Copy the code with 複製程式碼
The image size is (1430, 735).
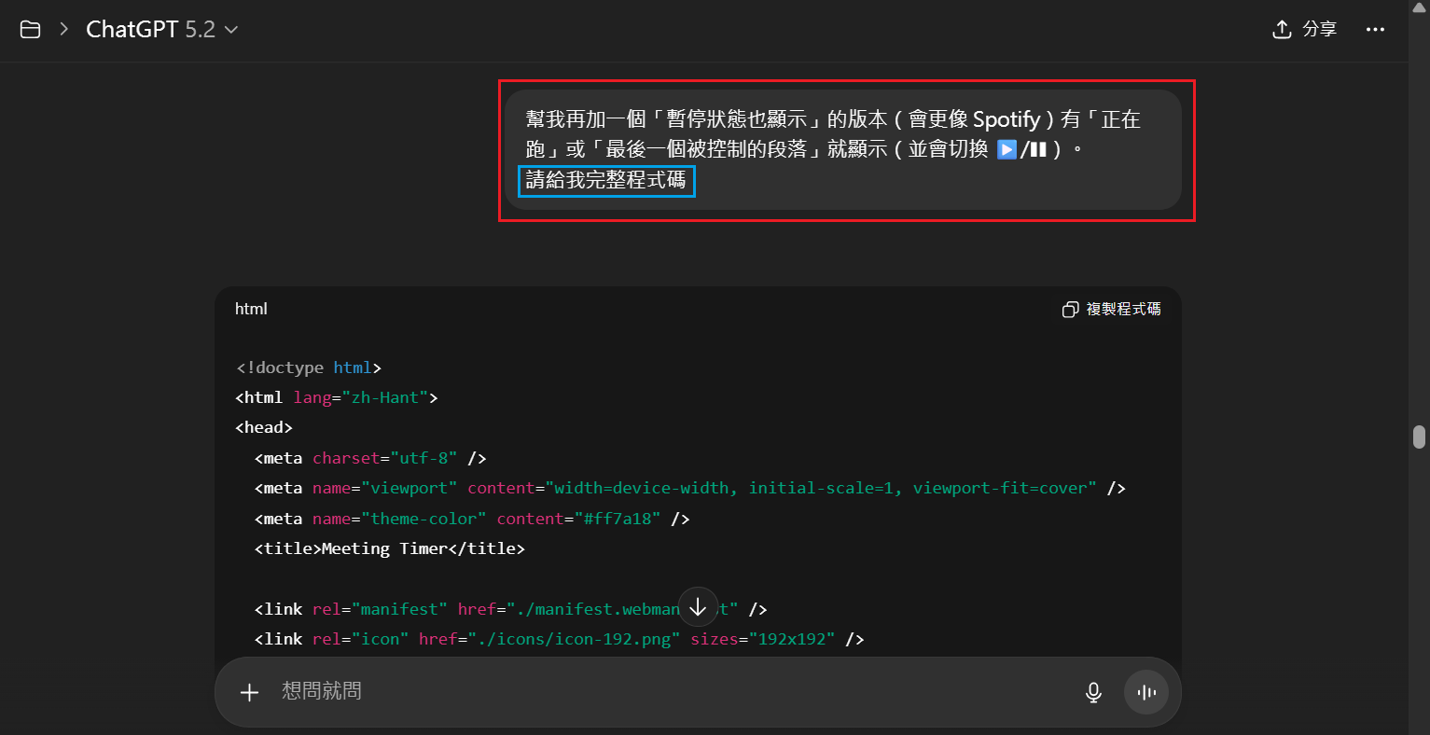1112,310
